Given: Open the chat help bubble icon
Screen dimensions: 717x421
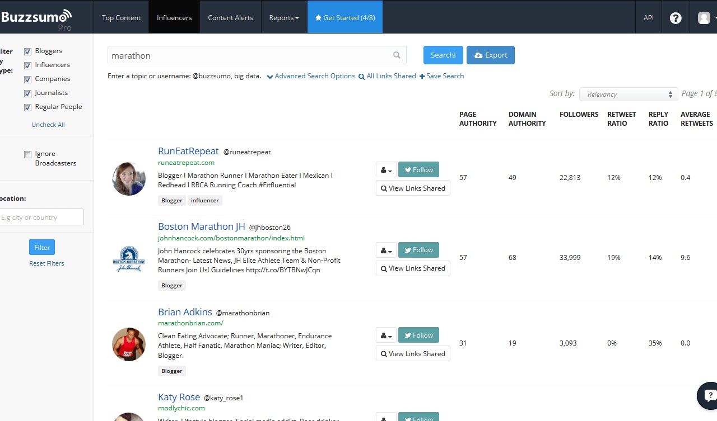Looking at the screenshot, I should coord(708,396).
